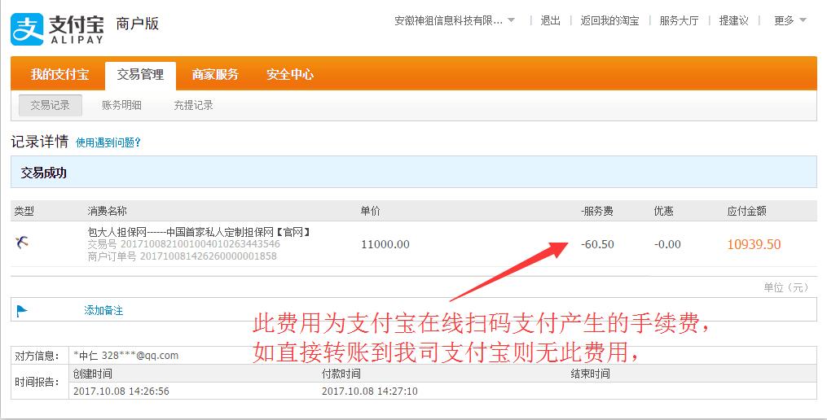Click the 退出 logout link
Screen dimensions: 827x420
tap(551, 21)
